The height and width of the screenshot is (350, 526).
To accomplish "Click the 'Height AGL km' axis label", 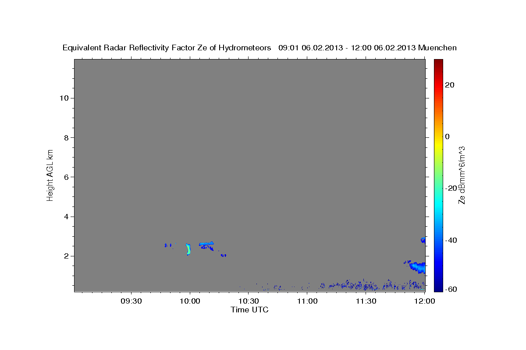I will [x=50, y=175].
